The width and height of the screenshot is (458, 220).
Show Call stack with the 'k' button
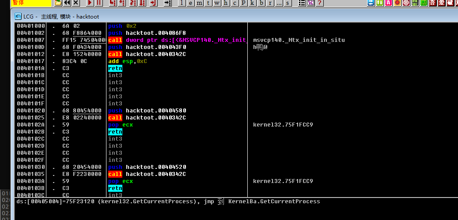point(252,3)
